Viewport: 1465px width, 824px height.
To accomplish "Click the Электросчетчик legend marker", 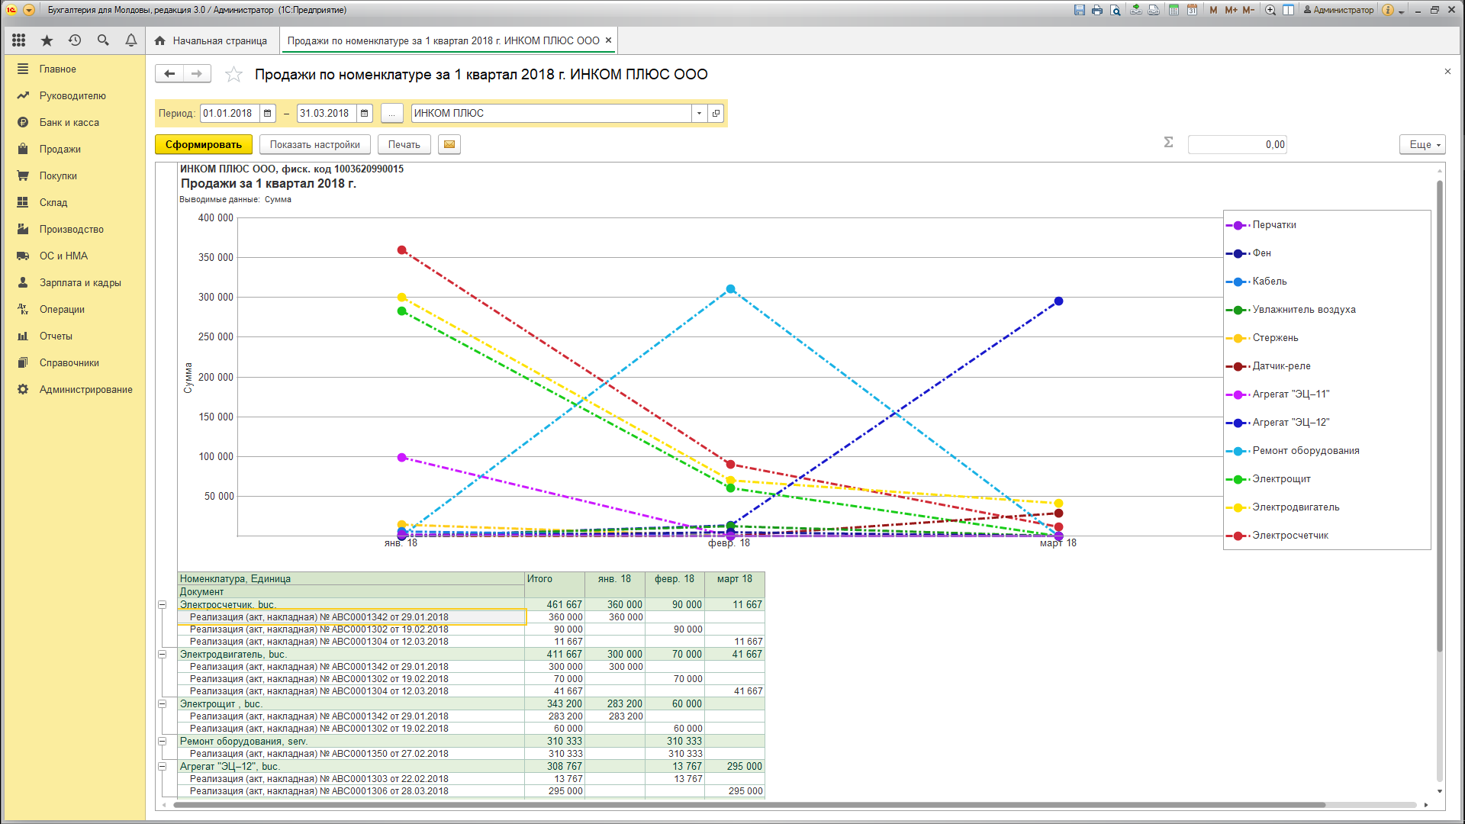I will tap(1238, 536).
